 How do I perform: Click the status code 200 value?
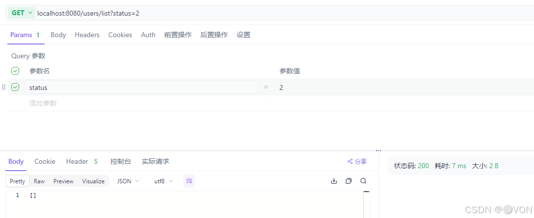(423, 166)
